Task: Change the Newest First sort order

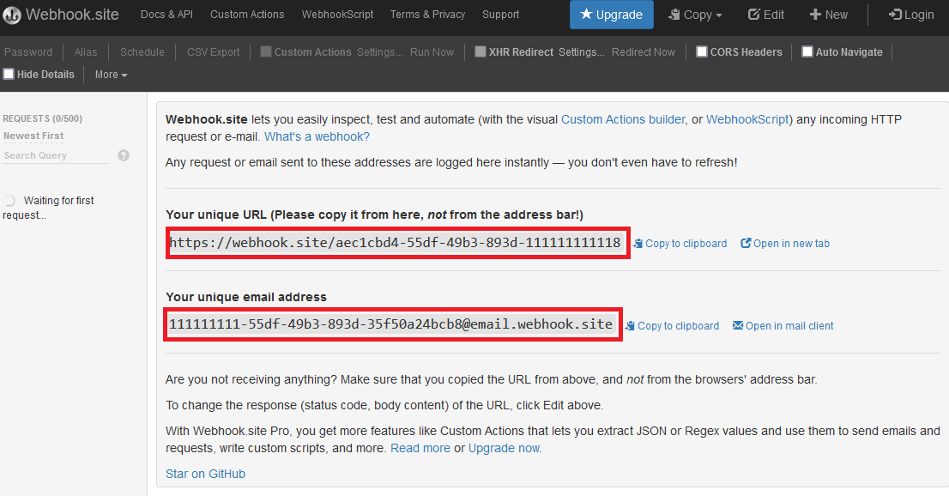Action: coord(33,136)
